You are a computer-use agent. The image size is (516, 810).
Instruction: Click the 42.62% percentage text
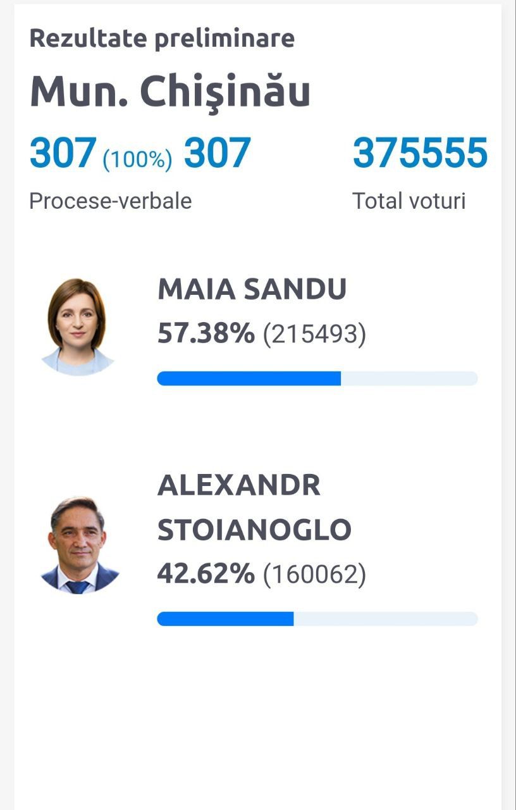click(x=206, y=574)
